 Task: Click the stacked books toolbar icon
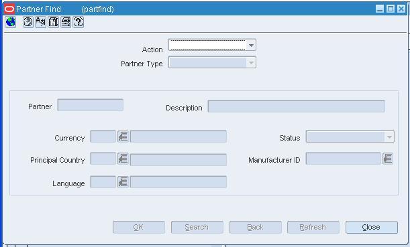click(x=66, y=22)
